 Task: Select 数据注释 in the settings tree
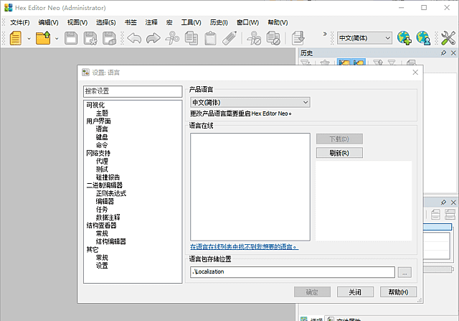pos(108,217)
